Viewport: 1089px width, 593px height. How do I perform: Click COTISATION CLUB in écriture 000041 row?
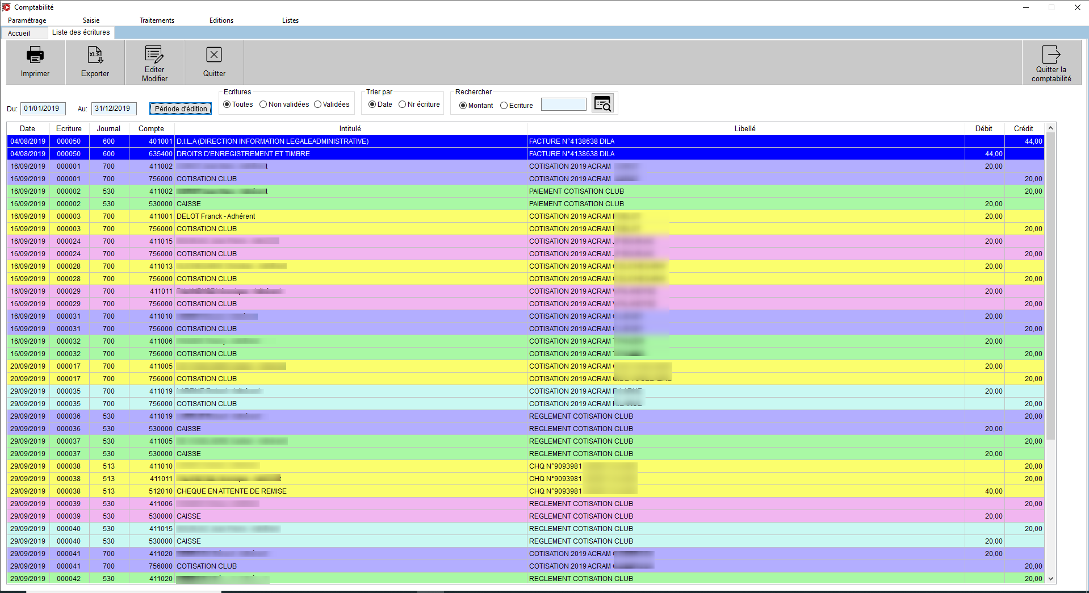pyautogui.click(x=207, y=566)
